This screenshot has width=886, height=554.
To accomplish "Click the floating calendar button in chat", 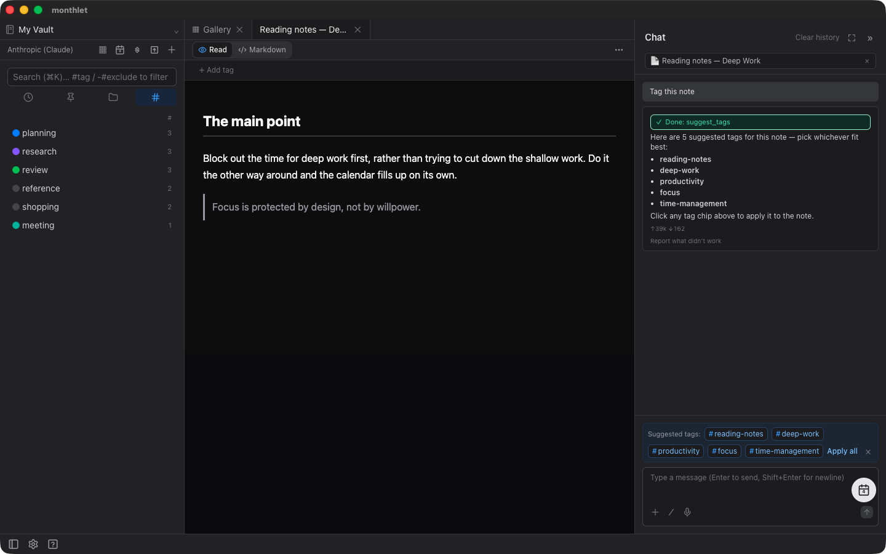I will tap(864, 490).
